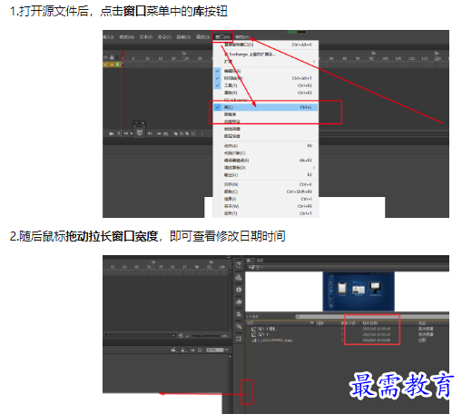Image resolution: width=462 pixels, height=414 pixels.
Task: Open the 文本(T) menu
Action: pos(146,37)
